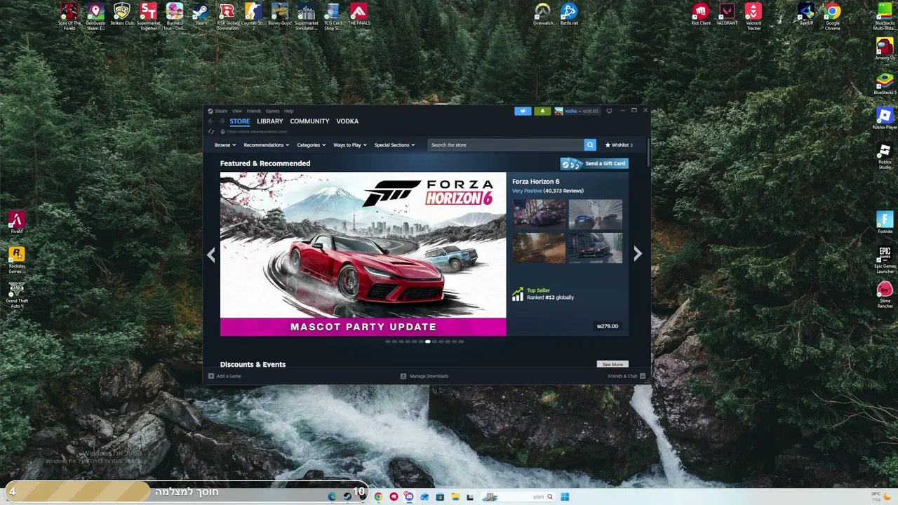
Task: Expand the Recommendations dropdown
Action: pos(267,145)
